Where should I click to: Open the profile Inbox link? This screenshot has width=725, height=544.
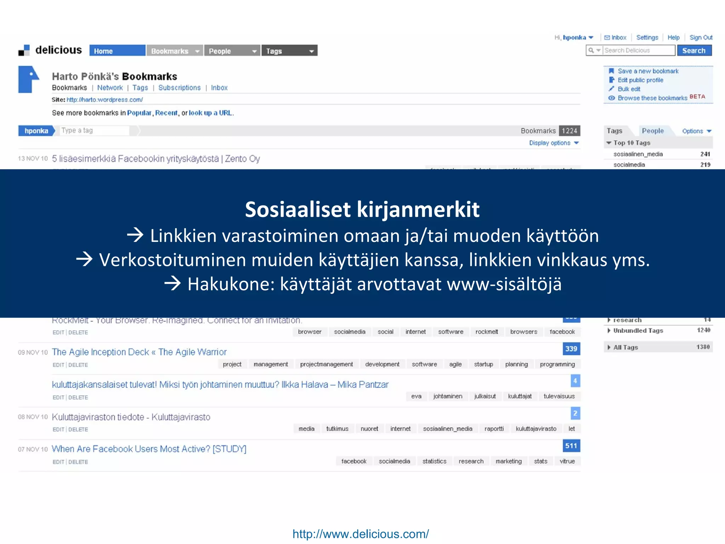tap(219, 88)
